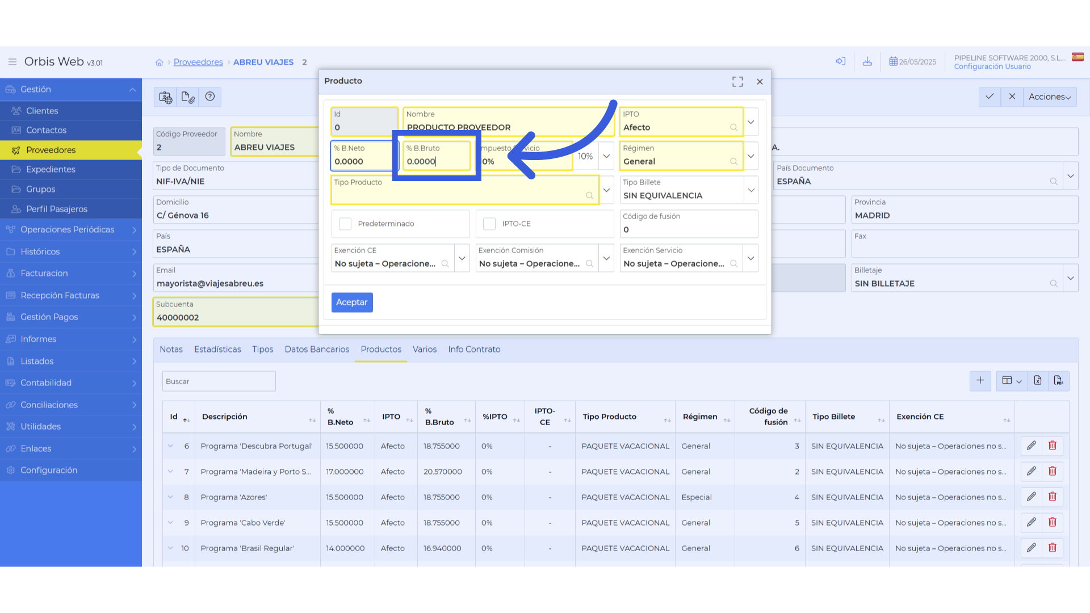1090x613 pixels.
Task: Click the logout icon in top bar
Action: point(841,61)
